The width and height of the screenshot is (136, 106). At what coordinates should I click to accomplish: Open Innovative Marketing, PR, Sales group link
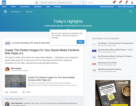click(x=31, y=43)
